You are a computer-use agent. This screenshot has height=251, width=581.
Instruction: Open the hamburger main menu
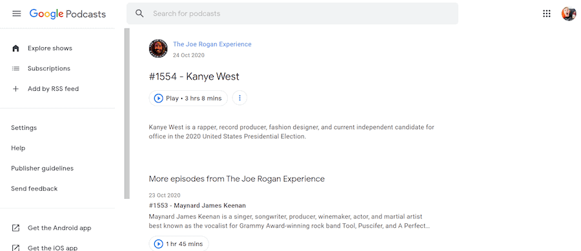coord(17,14)
